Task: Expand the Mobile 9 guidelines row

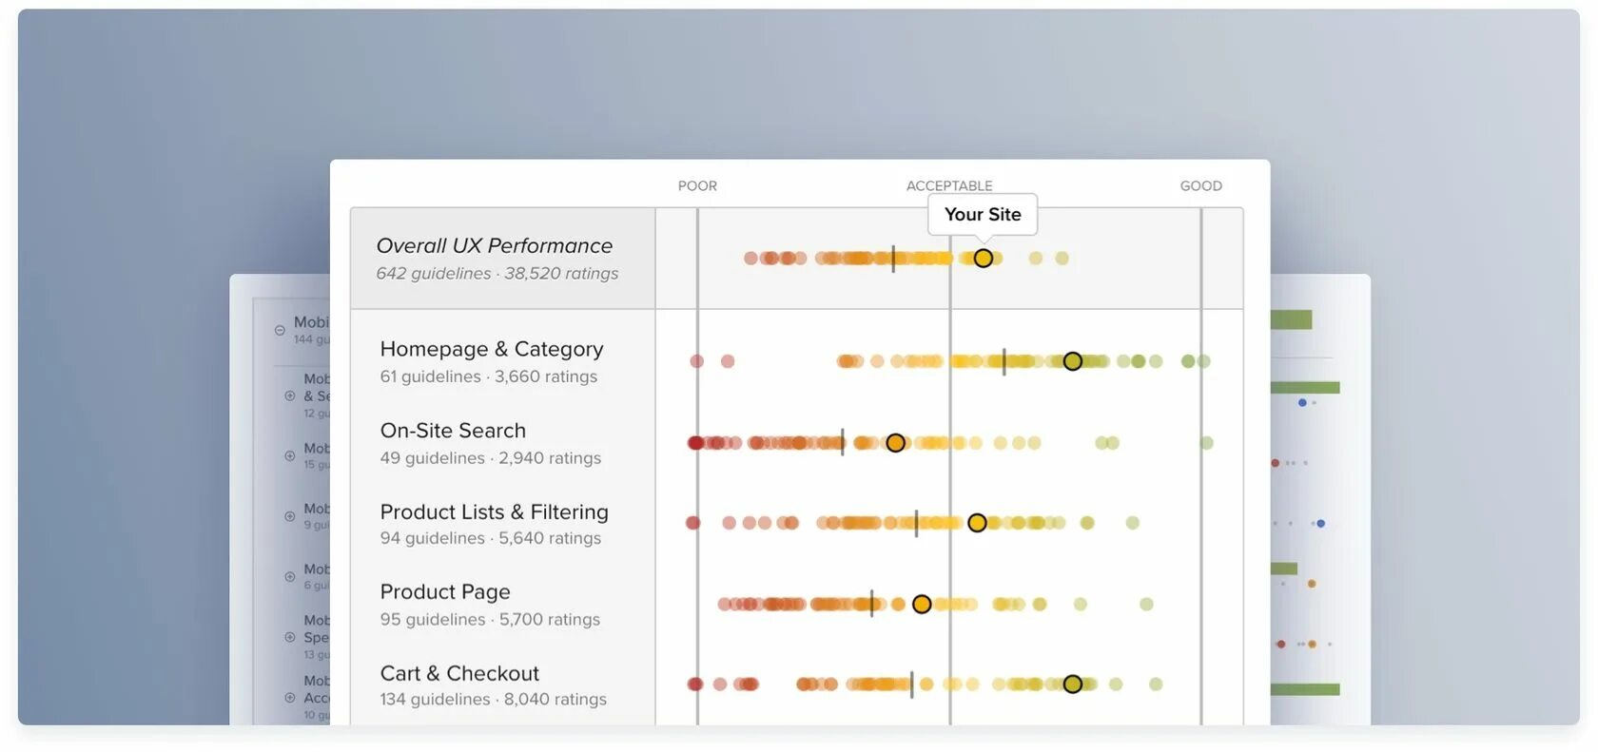Action: [x=289, y=516]
